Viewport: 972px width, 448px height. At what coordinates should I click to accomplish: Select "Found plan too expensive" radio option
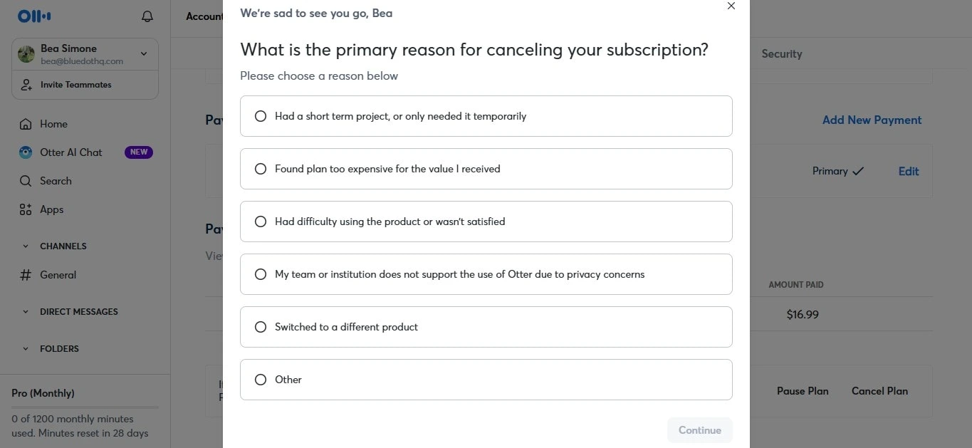click(x=261, y=169)
